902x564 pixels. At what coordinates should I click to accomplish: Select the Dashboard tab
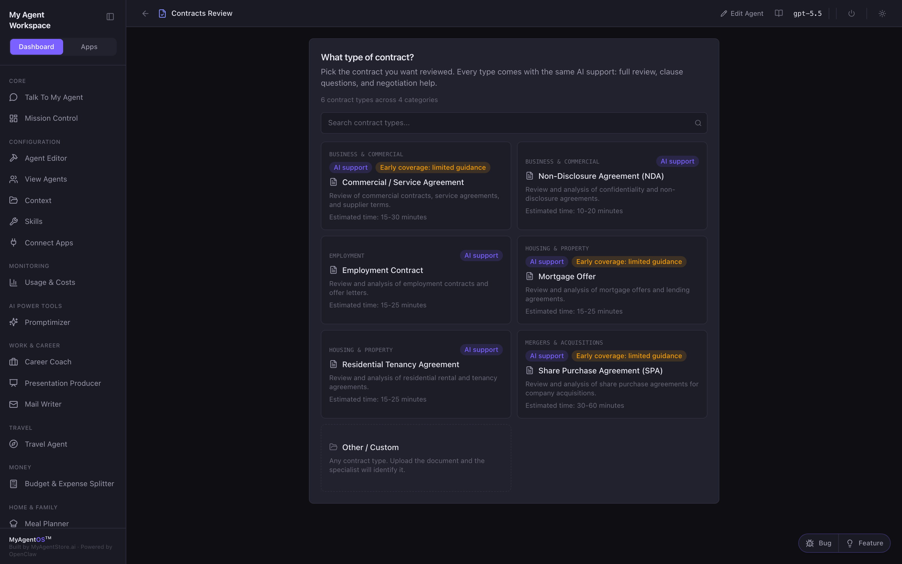[x=37, y=47]
